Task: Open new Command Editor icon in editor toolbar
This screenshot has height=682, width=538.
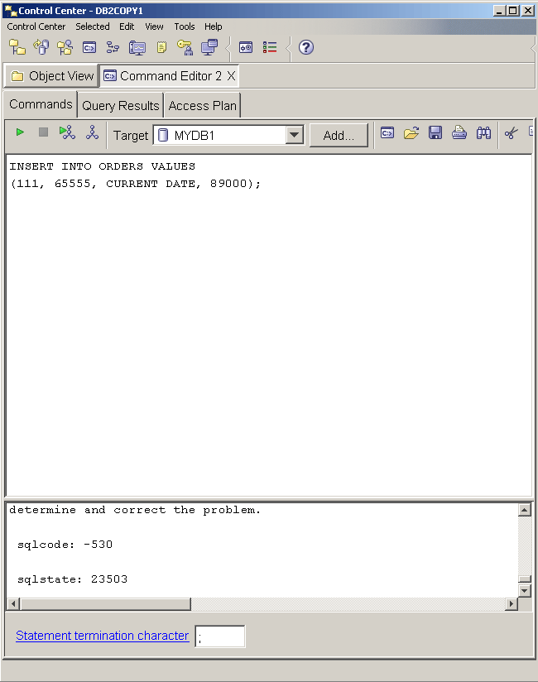Action: coord(387,132)
